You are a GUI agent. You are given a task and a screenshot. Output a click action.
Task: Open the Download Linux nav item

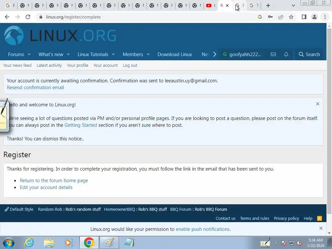click(175, 54)
